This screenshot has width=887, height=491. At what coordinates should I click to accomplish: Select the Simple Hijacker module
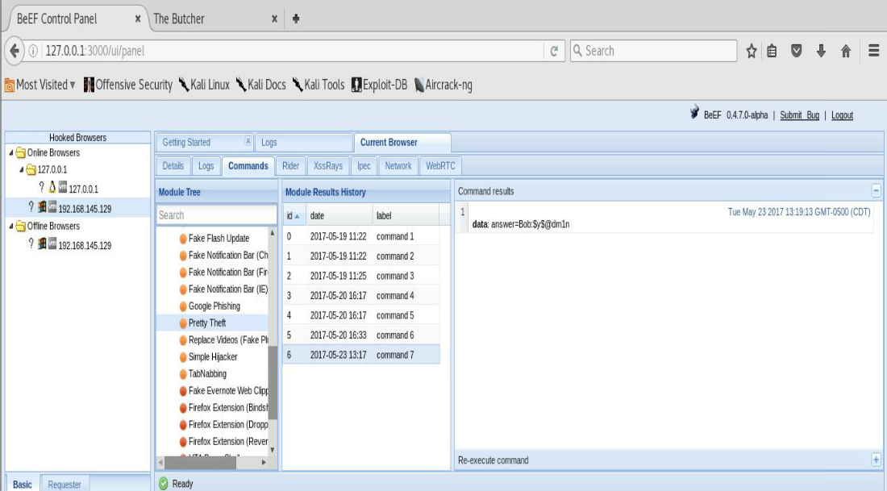coord(213,357)
